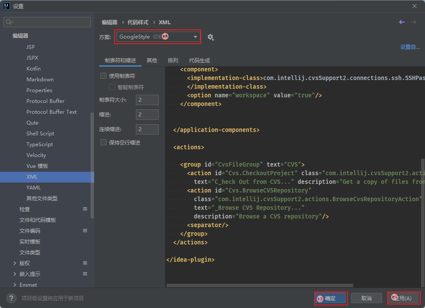
Task: Click the 编辑器 breadcrumb
Action: point(109,22)
